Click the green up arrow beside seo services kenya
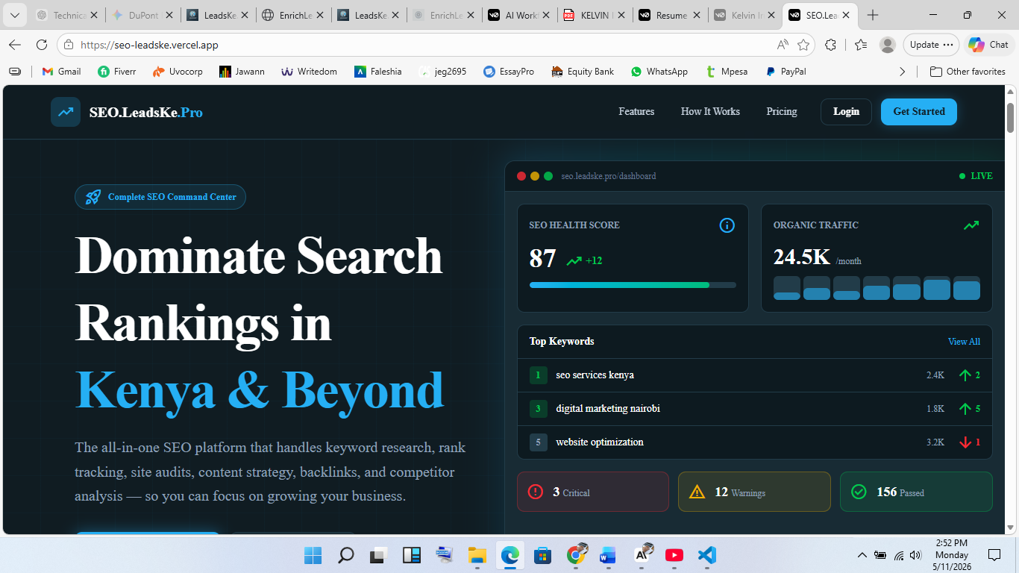 [965, 375]
